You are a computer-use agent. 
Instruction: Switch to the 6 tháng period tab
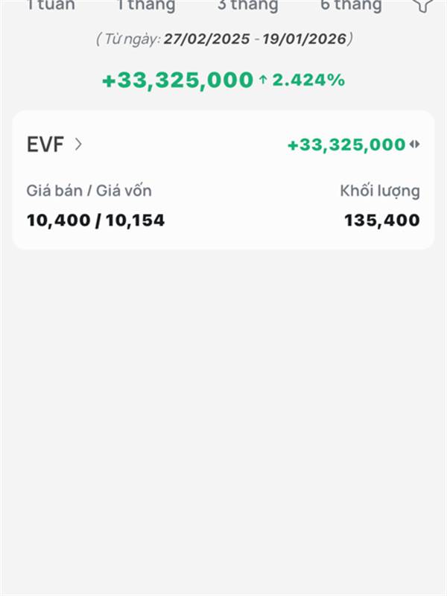[x=351, y=5]
